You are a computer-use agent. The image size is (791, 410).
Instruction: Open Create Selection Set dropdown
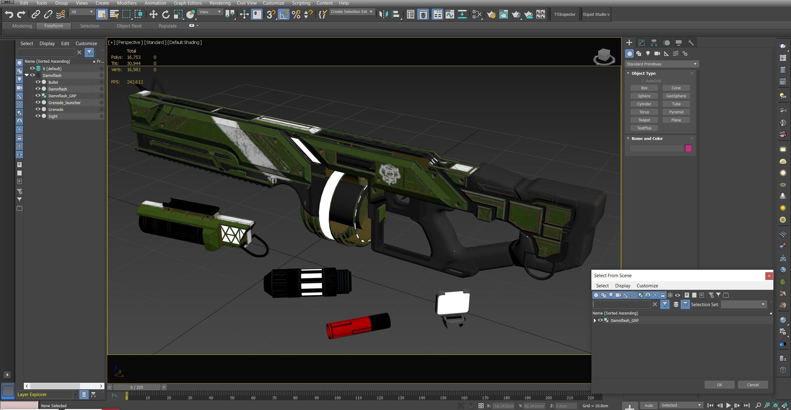point(352,12)
